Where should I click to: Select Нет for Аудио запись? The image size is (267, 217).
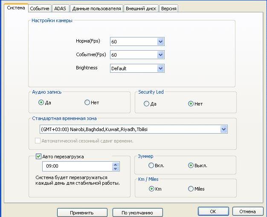(87, 103)
